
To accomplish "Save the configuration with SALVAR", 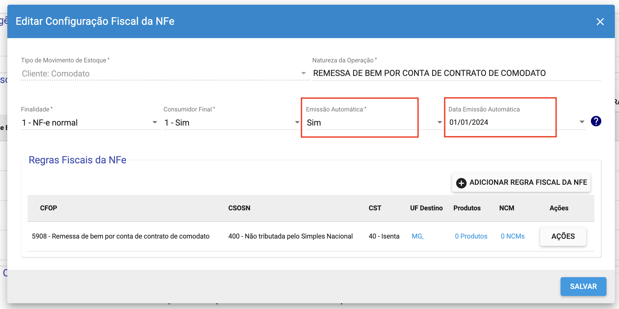I will tap(583, 286).
